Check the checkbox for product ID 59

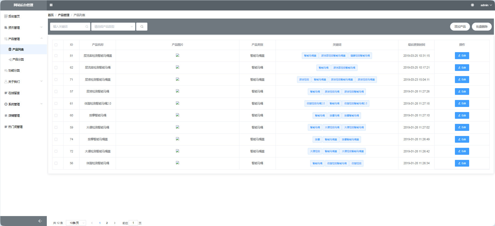56,127
